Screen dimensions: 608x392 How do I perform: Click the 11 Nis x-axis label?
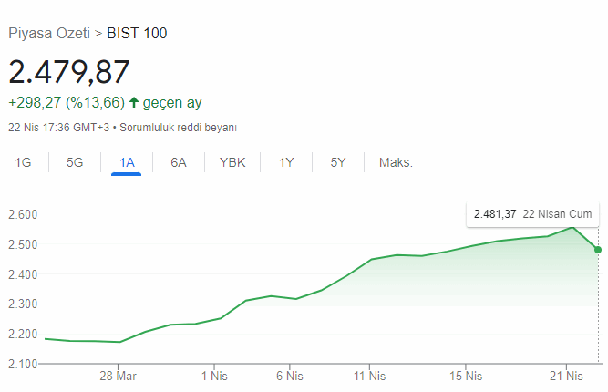(369, 376)
